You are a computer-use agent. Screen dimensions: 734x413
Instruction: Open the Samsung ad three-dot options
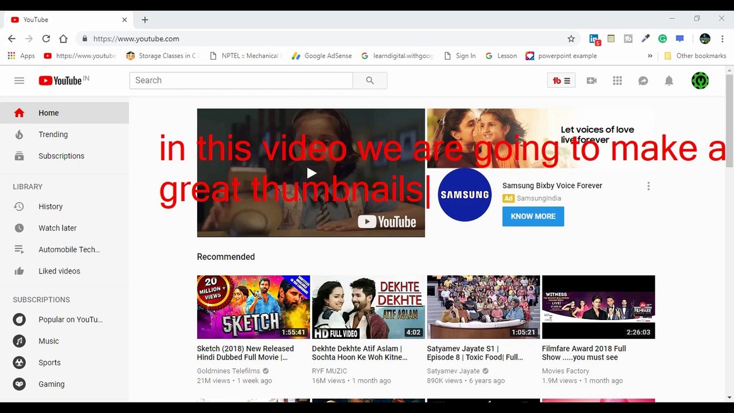tap(649, 186)
